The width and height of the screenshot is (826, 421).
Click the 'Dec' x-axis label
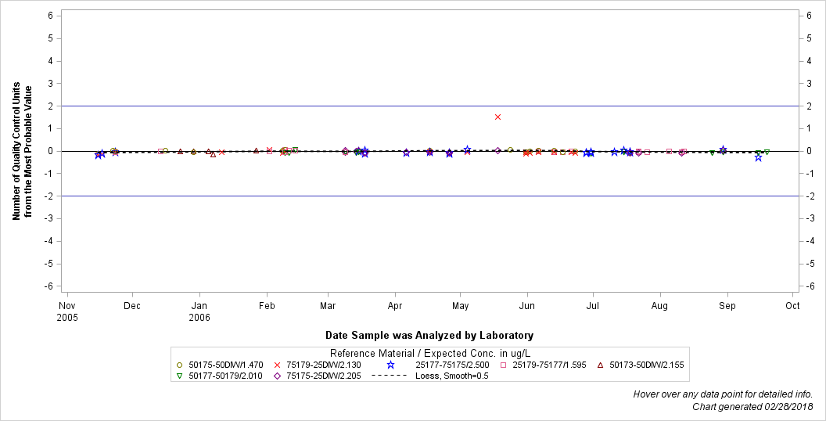point(133,306)
